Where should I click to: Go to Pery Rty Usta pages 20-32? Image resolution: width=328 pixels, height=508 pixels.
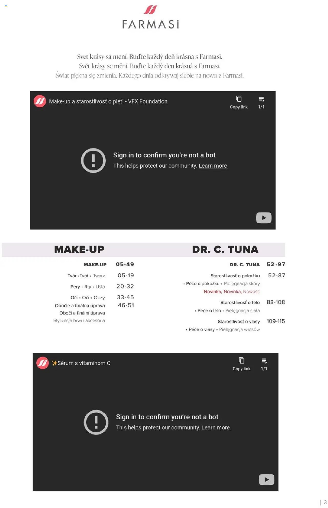(125, 286)
